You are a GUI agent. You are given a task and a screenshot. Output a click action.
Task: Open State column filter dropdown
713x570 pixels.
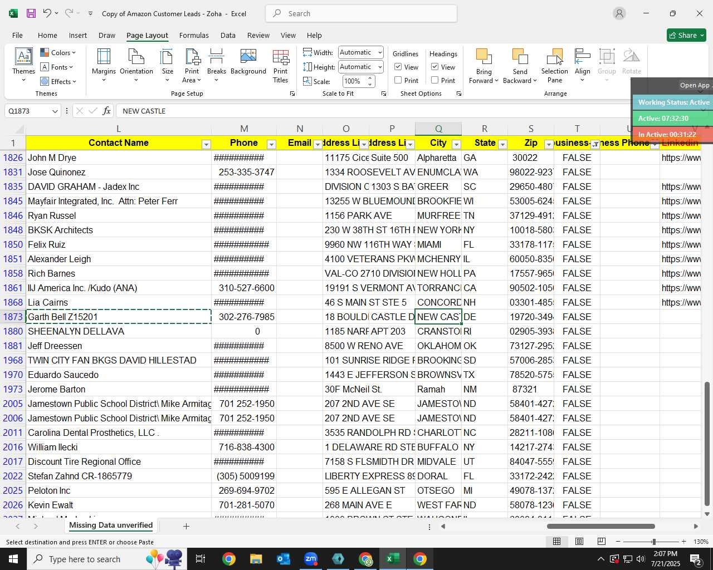(502, 144)
